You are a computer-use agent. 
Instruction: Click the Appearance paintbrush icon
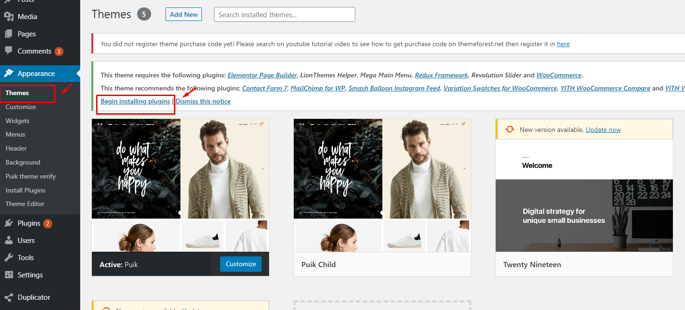8,74
